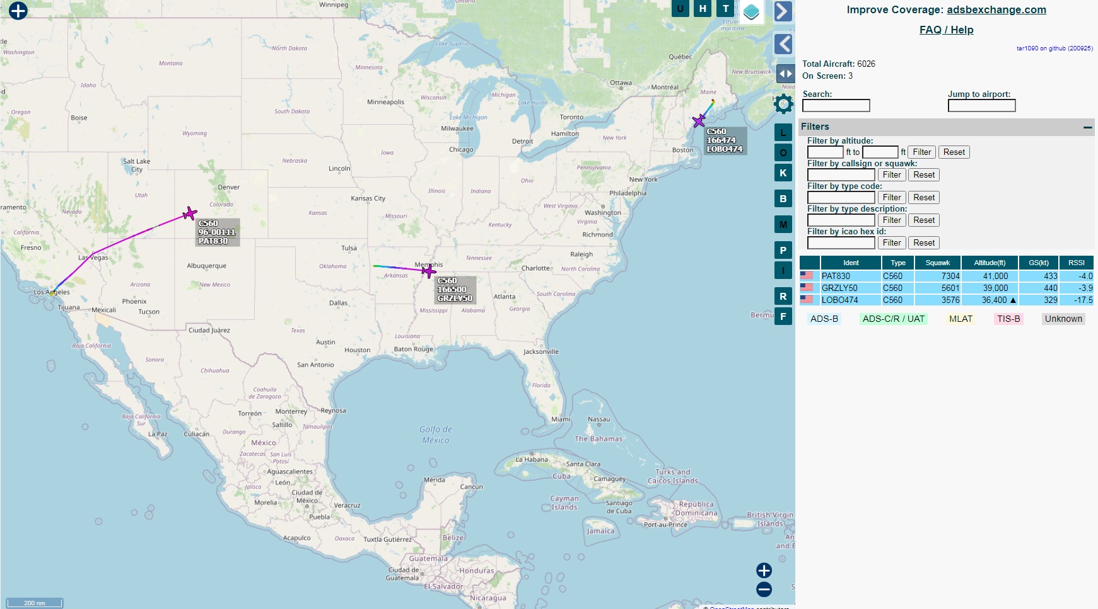Click the flag column header cell
Viewport: 1098px width, 609px height.
tap(810, 263)
